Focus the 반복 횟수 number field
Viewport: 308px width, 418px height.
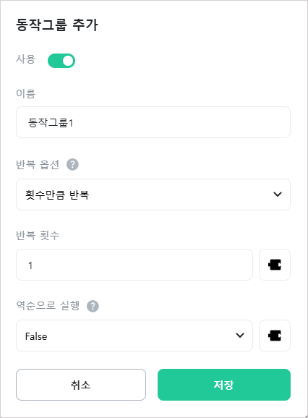tap(134, 265)
